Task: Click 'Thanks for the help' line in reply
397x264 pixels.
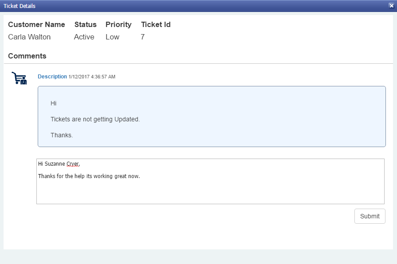Action: [x=89, y=176]
